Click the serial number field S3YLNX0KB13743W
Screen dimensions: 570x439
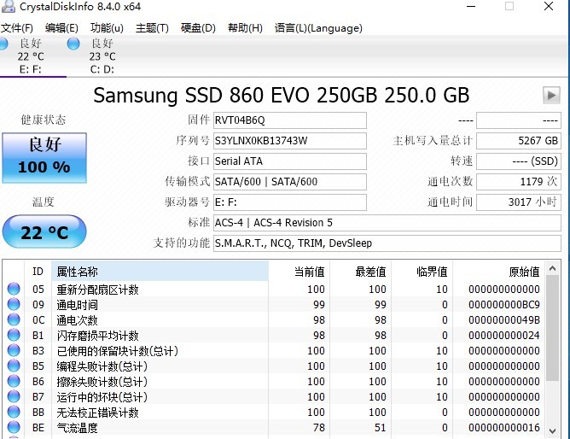pyautogui.click(x=290, y=141)
